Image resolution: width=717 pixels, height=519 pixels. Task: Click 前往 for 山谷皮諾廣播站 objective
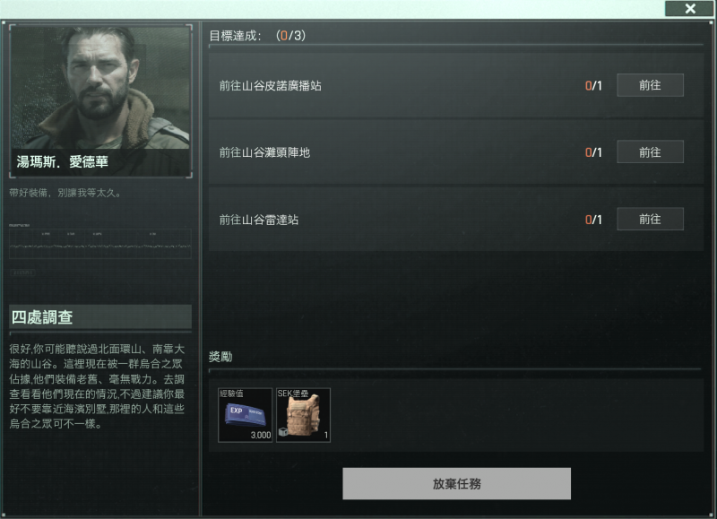coord(650,85)
